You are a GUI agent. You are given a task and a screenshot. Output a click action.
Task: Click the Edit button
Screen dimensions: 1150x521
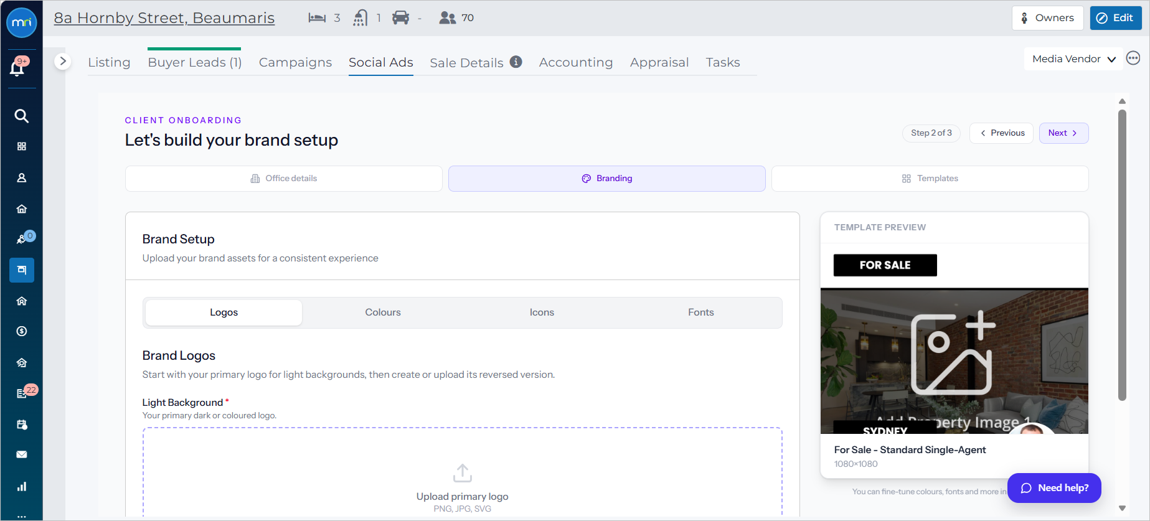click(x=1116, y=18)
